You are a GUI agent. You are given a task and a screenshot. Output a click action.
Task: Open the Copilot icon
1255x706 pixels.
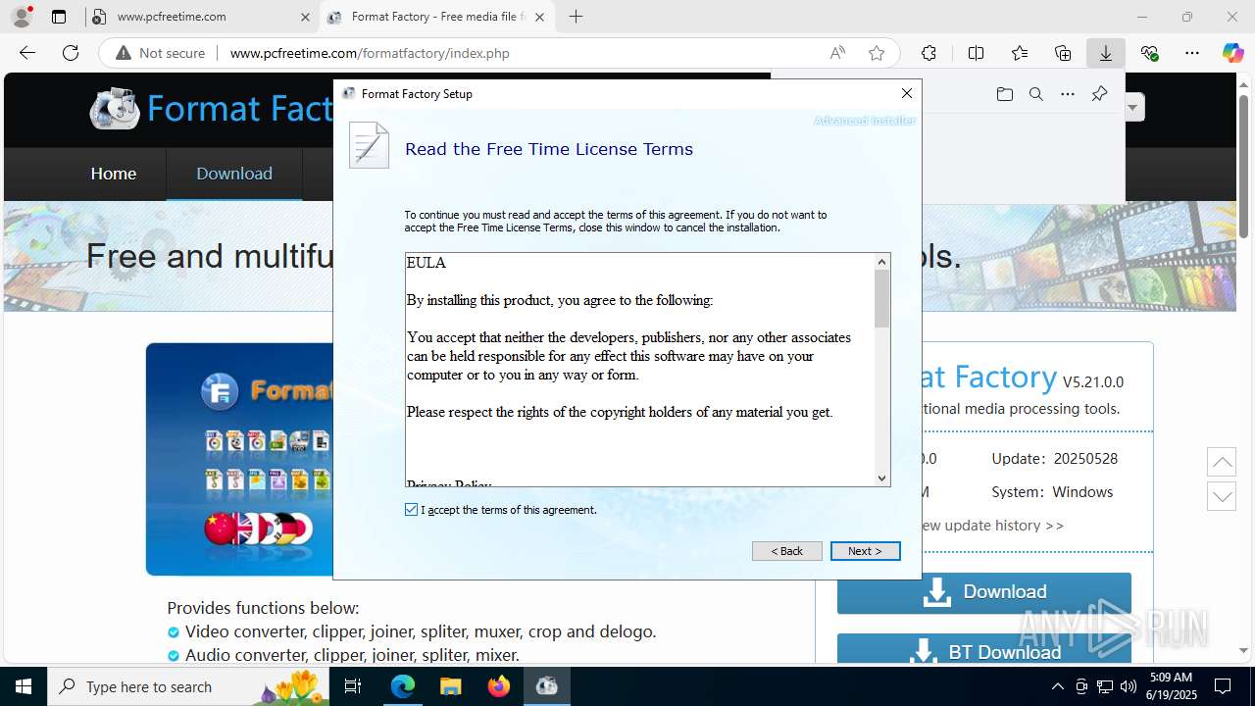click(1232, 53)
